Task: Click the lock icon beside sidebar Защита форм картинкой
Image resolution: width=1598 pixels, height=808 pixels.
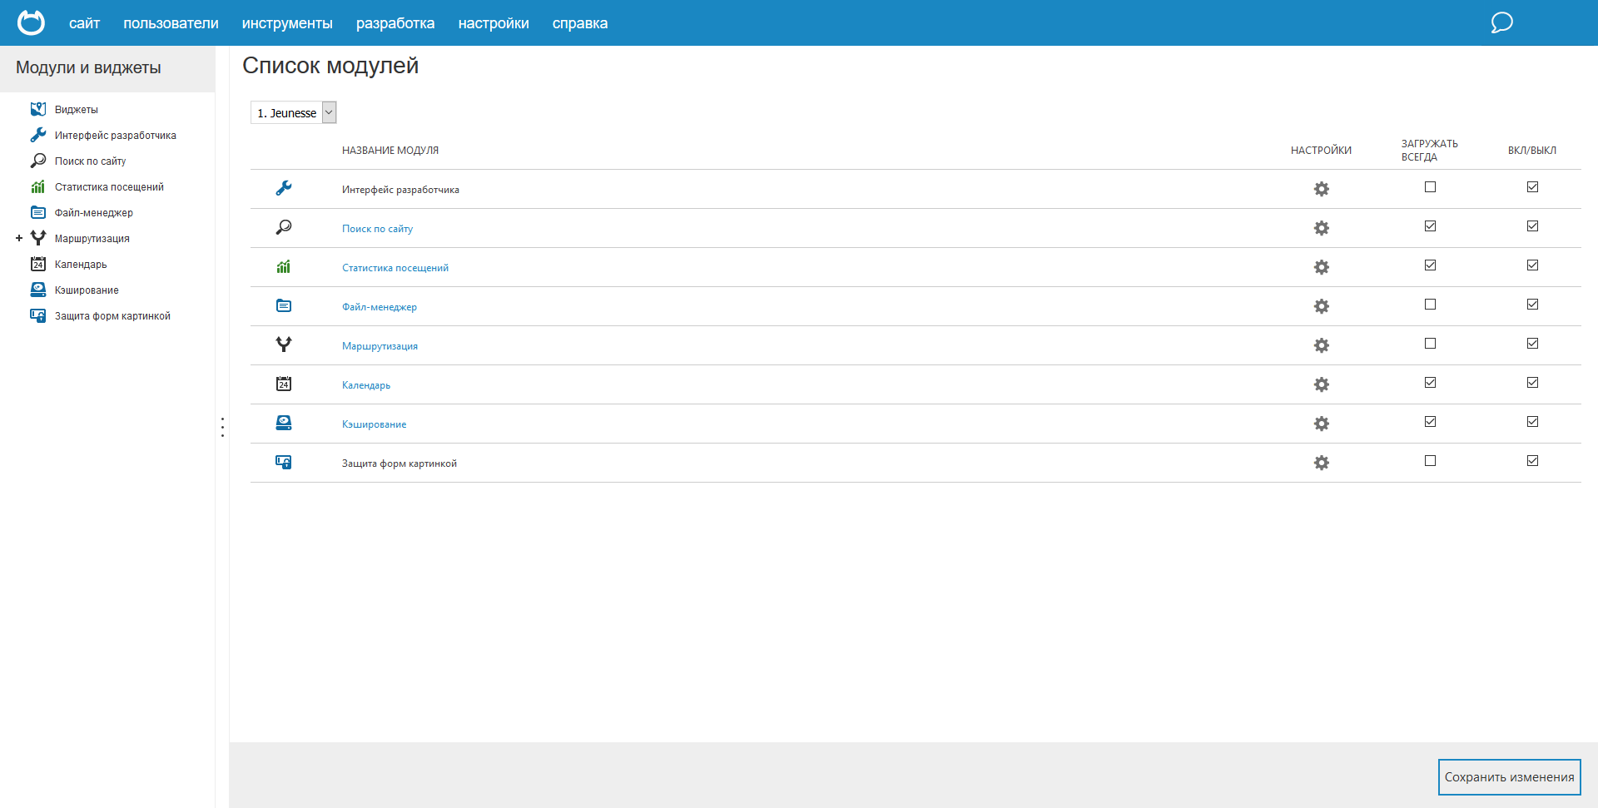Action: point(38,315)
